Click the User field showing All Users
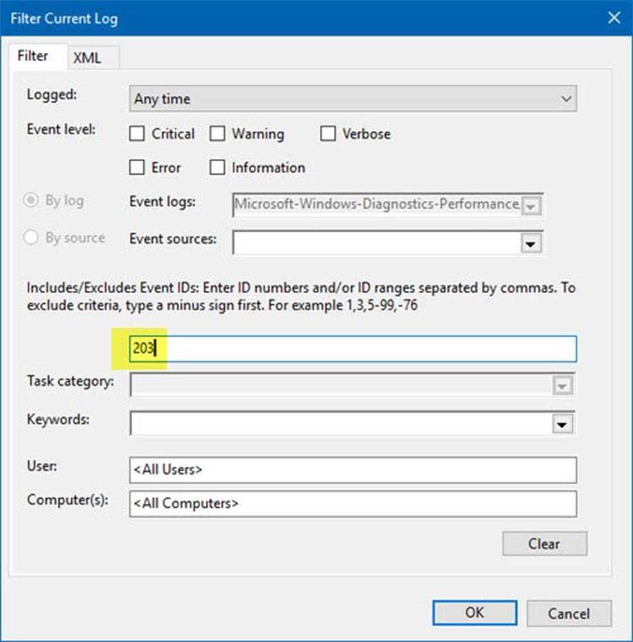Viewport: 633px width, 642px height. click(353, 470)
